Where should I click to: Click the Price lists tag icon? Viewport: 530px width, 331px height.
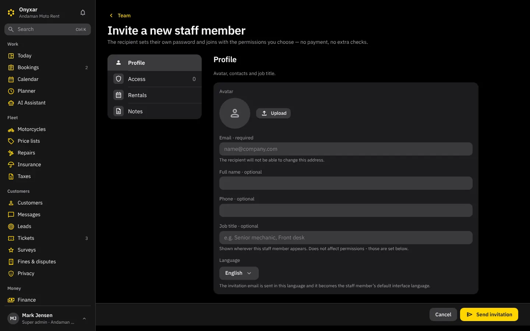(11, 141)
